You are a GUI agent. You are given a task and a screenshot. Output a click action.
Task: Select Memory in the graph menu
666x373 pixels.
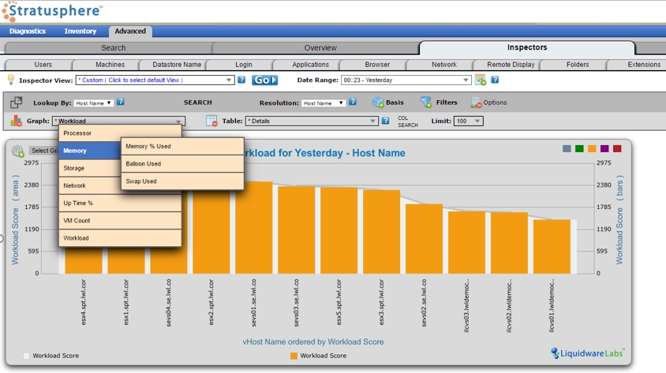pos(90,151)
